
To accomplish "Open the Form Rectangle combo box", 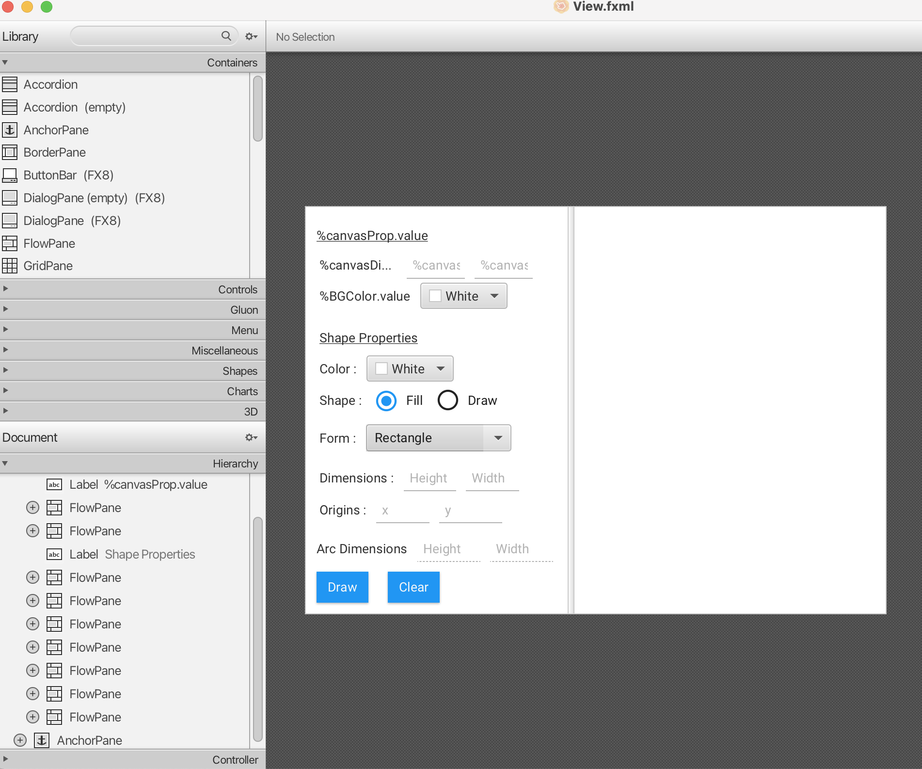I will 438,438.
